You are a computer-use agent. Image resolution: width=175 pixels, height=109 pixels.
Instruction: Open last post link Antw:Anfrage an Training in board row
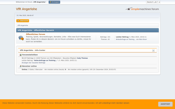point(126,39)
